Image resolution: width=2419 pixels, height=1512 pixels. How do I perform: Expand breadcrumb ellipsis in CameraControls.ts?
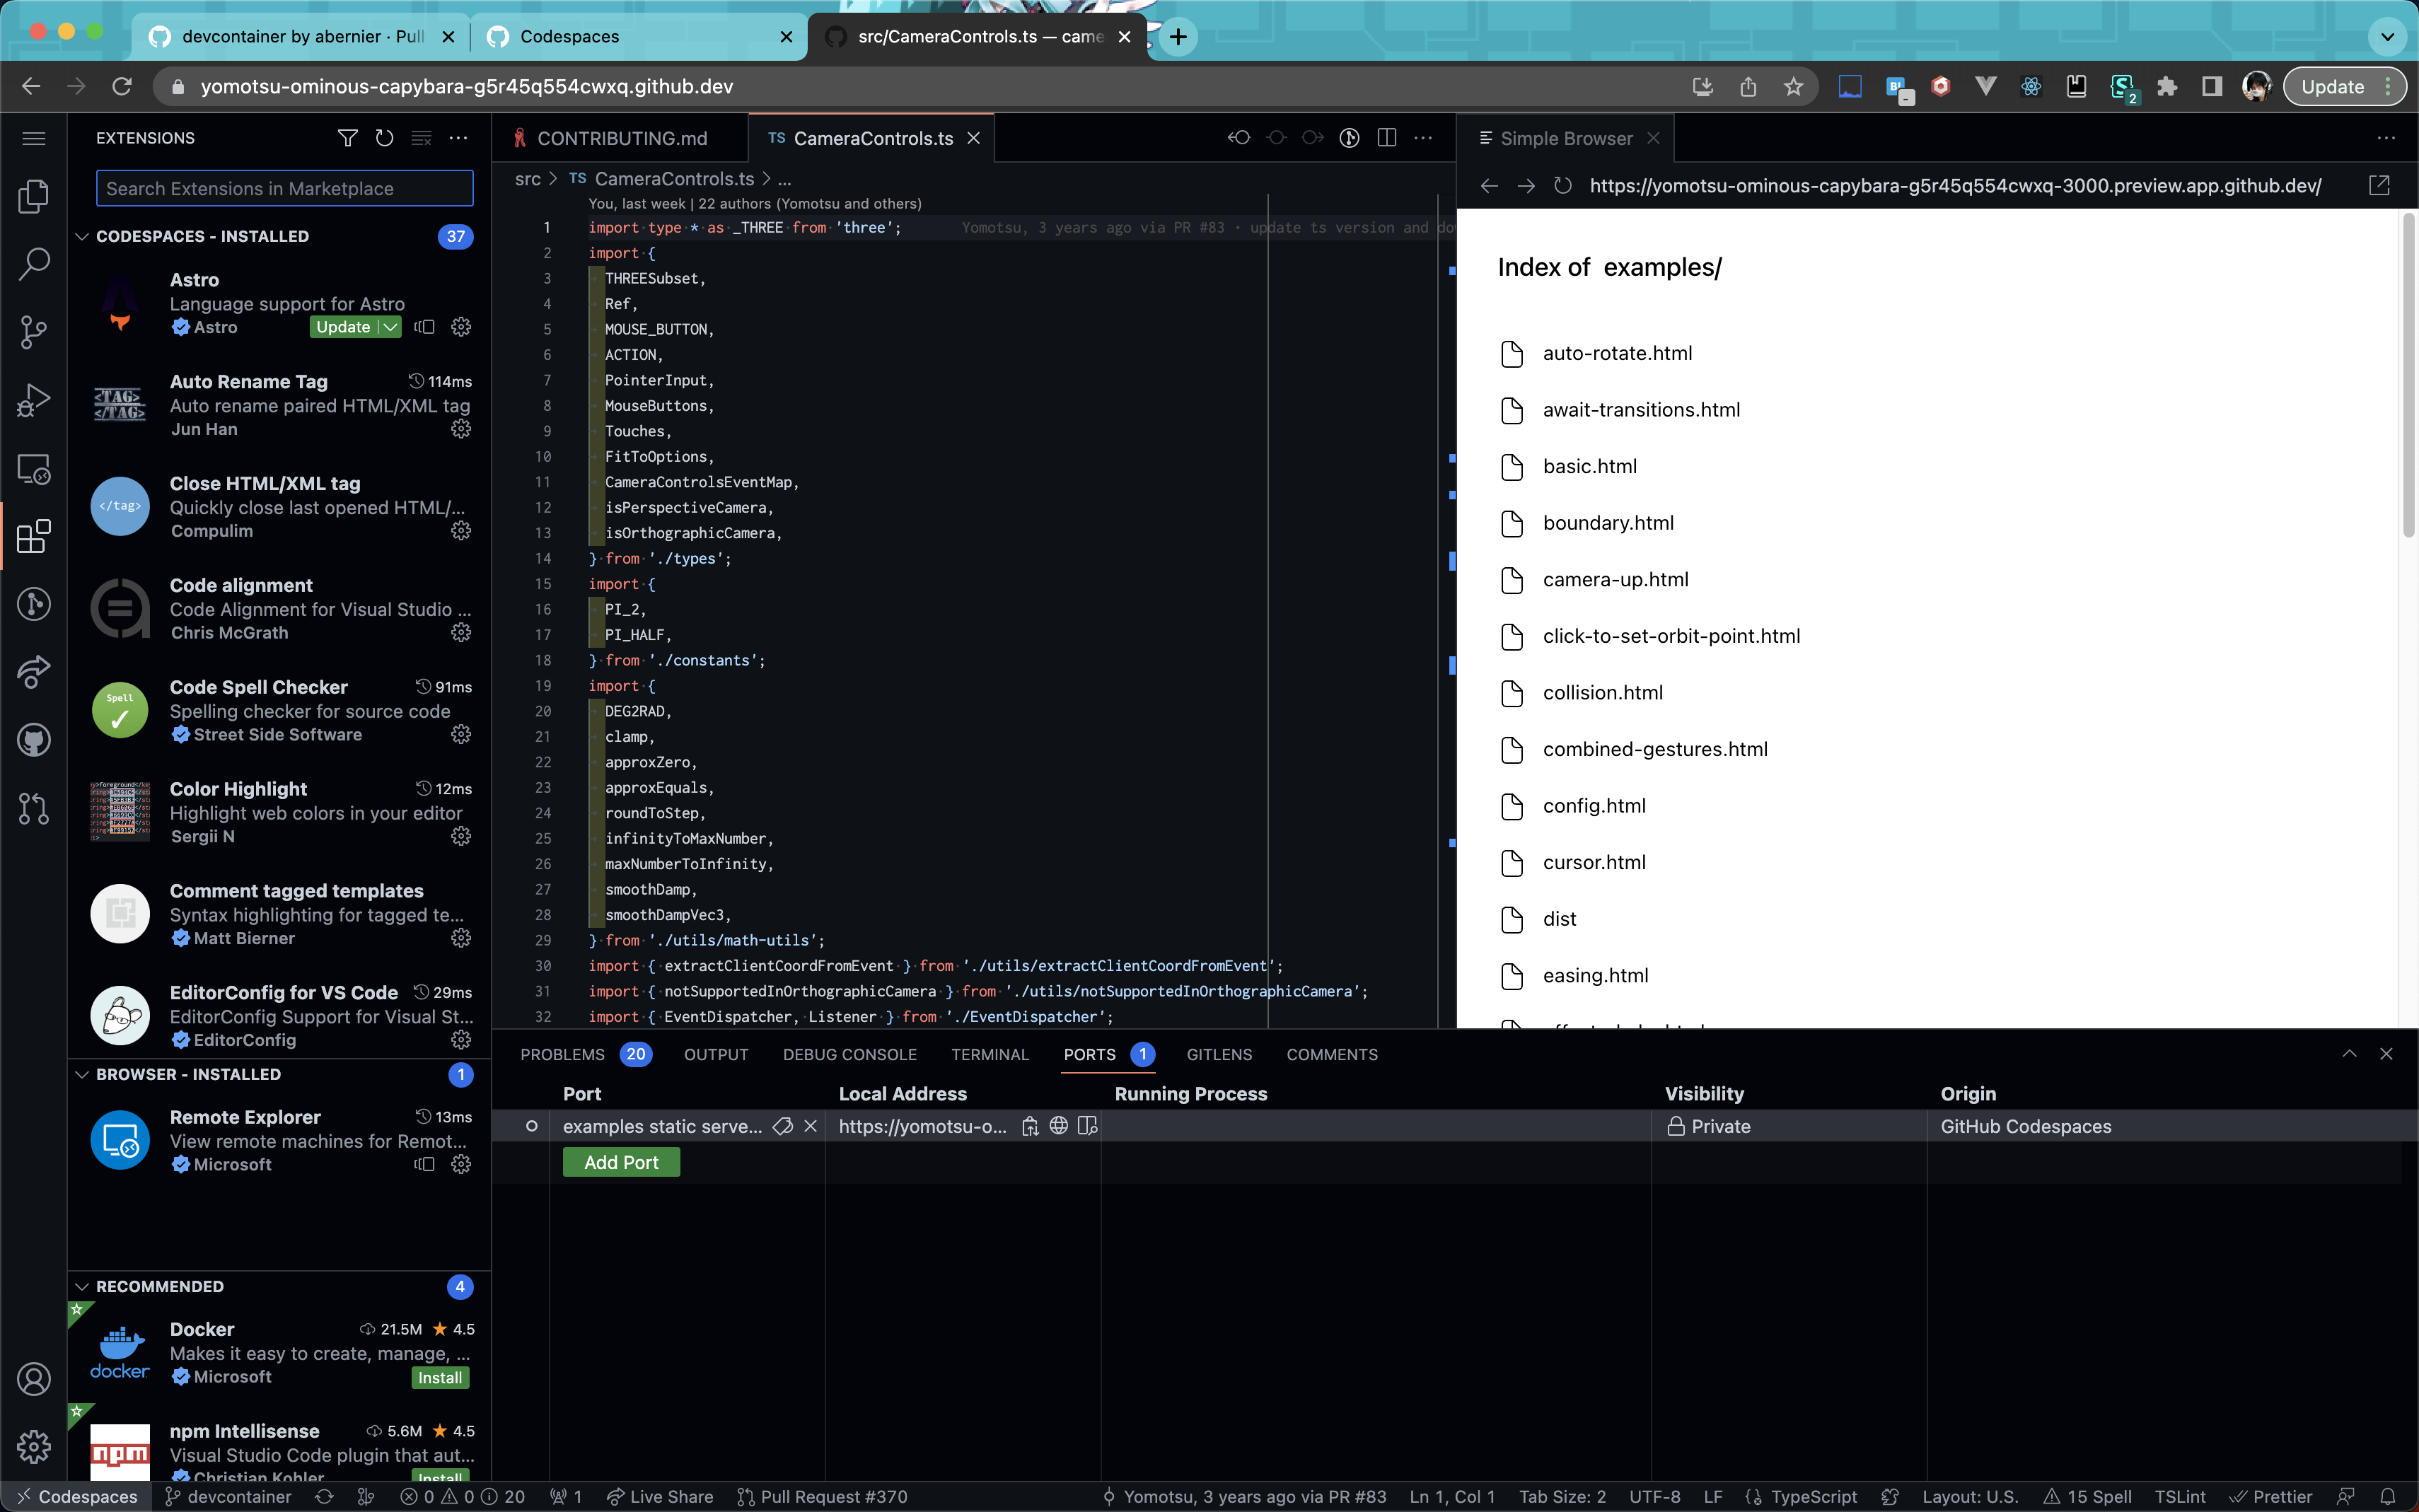(x=785, y=179)
